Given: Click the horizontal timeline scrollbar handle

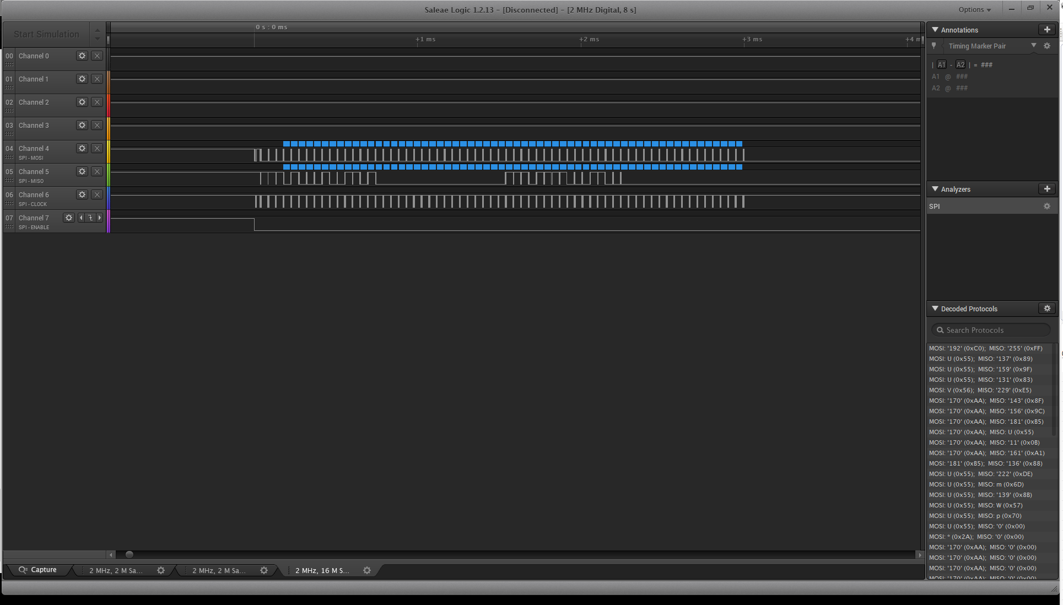Looking at the screenshot, I should click(129, 554).
